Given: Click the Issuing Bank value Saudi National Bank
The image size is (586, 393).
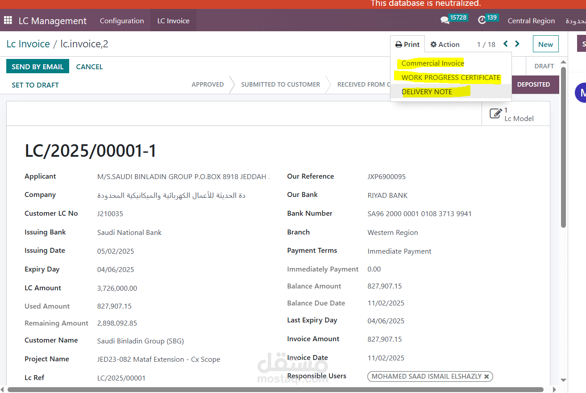Looking at the screenshot, I should pos(129,232).
